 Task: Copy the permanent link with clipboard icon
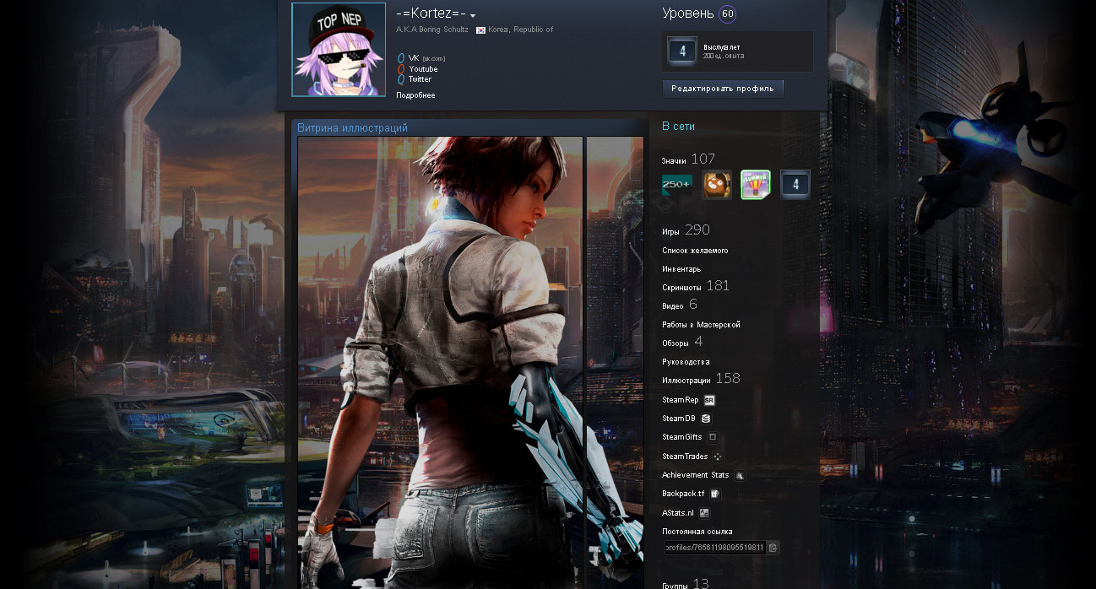click(x=773, y=548)
